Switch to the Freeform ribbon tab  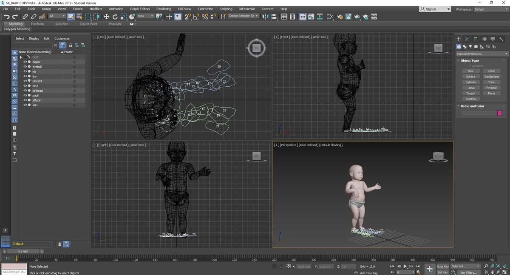37,24
